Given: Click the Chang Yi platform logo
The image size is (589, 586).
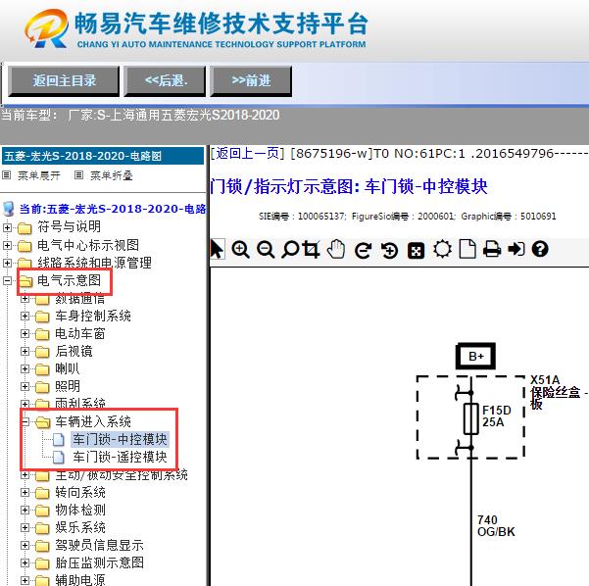Looking at the screenshot, I should tap(47, 28).
